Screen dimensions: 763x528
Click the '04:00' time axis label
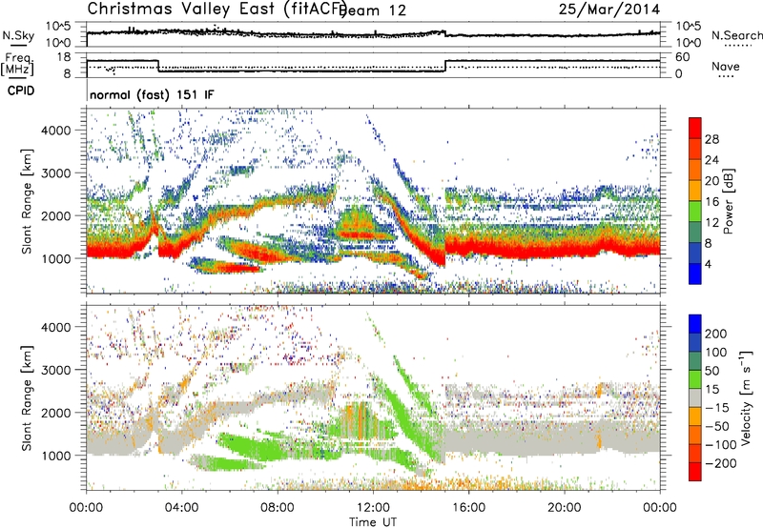(x=182, y=508)
